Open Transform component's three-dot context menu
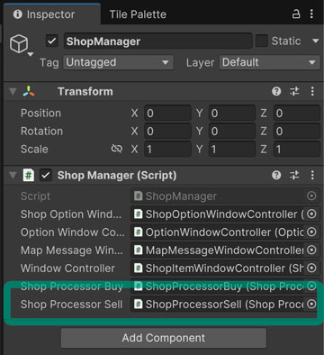 pyautogui.click(x=312, y=91)
